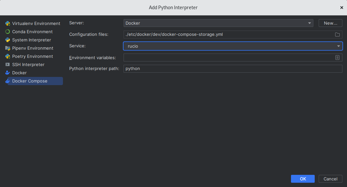Focus the Python interpreter path field

[233, 69]
